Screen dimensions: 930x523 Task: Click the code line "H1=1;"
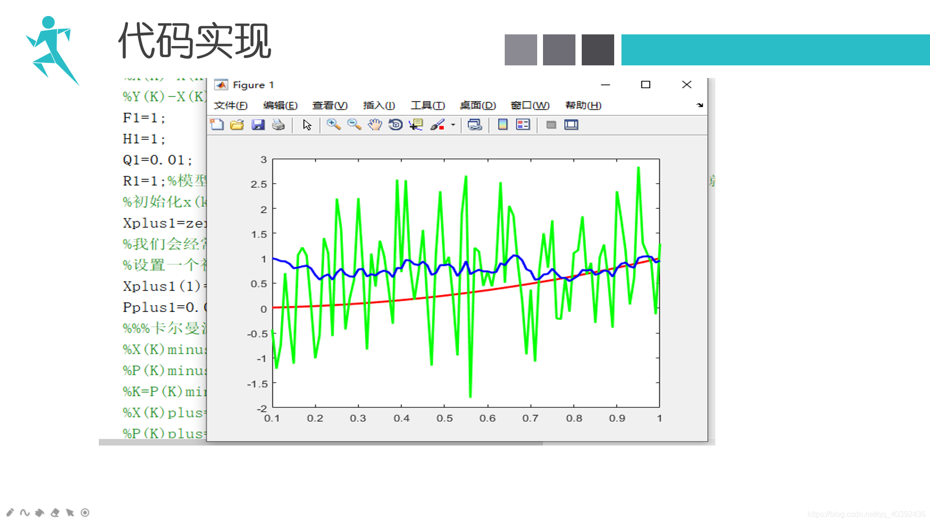[x=144, y=139]
